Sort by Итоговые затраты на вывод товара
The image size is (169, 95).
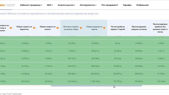(x=71, y=28)
